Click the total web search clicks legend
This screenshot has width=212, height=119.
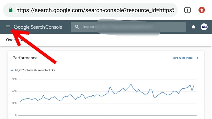tap(35, 70)
